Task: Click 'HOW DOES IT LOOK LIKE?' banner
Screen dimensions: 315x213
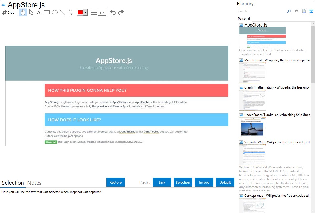Action: pyautogui.click(x=137, y=120)
